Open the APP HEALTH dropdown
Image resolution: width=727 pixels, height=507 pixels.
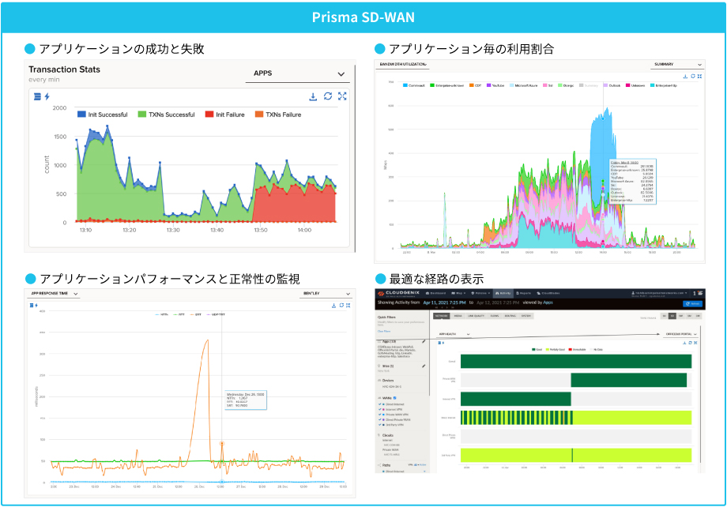[454, 334]
